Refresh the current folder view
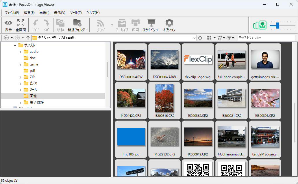This screenshot has width=298, height=184. click(x=200, y=38)
